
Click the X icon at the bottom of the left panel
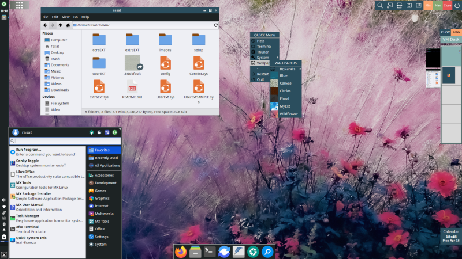(4, 254)
